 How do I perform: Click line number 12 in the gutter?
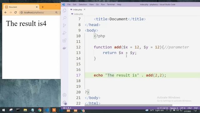coord(78,47)
